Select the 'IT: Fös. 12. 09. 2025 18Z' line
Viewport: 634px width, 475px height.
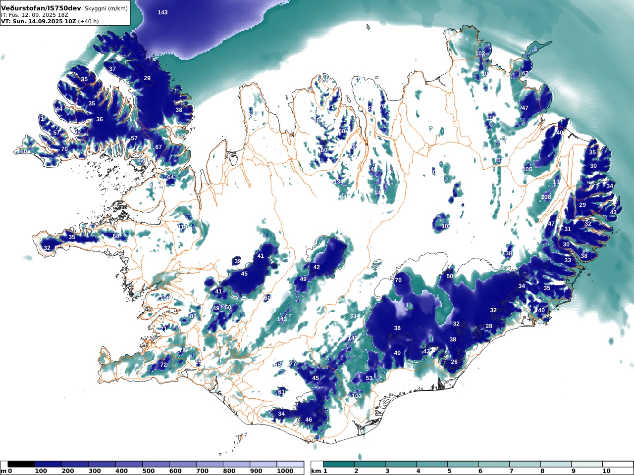[x=35, y=15]
